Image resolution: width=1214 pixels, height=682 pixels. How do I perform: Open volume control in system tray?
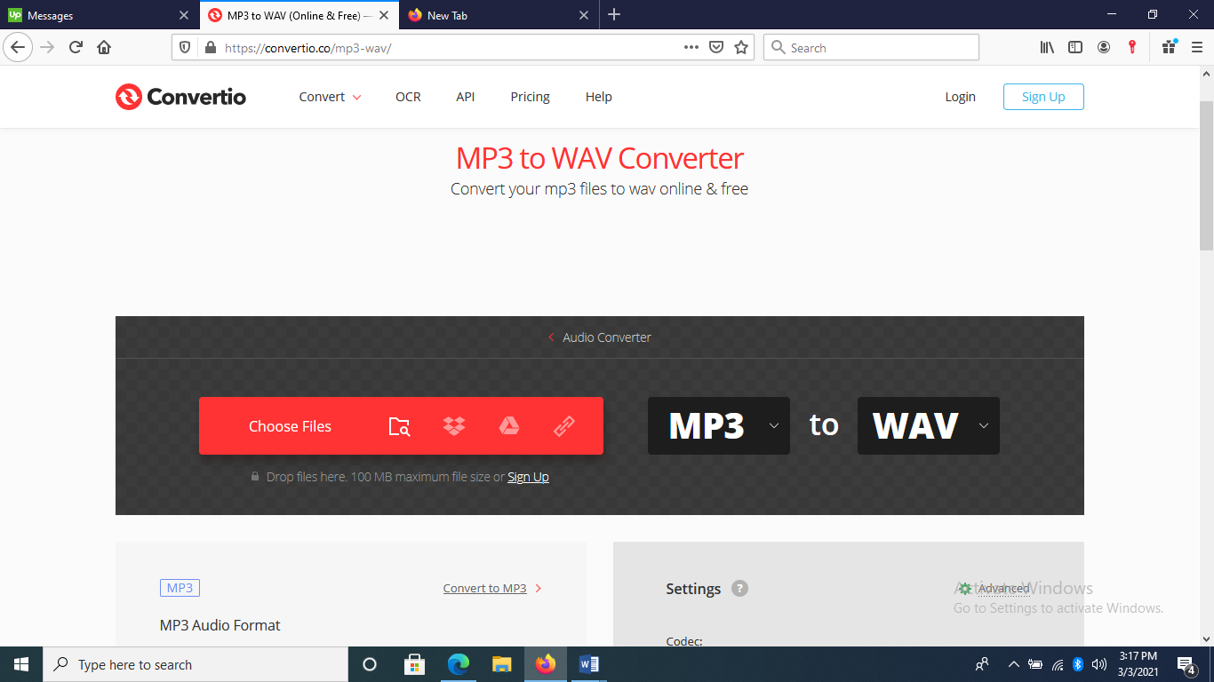coord(1099,664)
